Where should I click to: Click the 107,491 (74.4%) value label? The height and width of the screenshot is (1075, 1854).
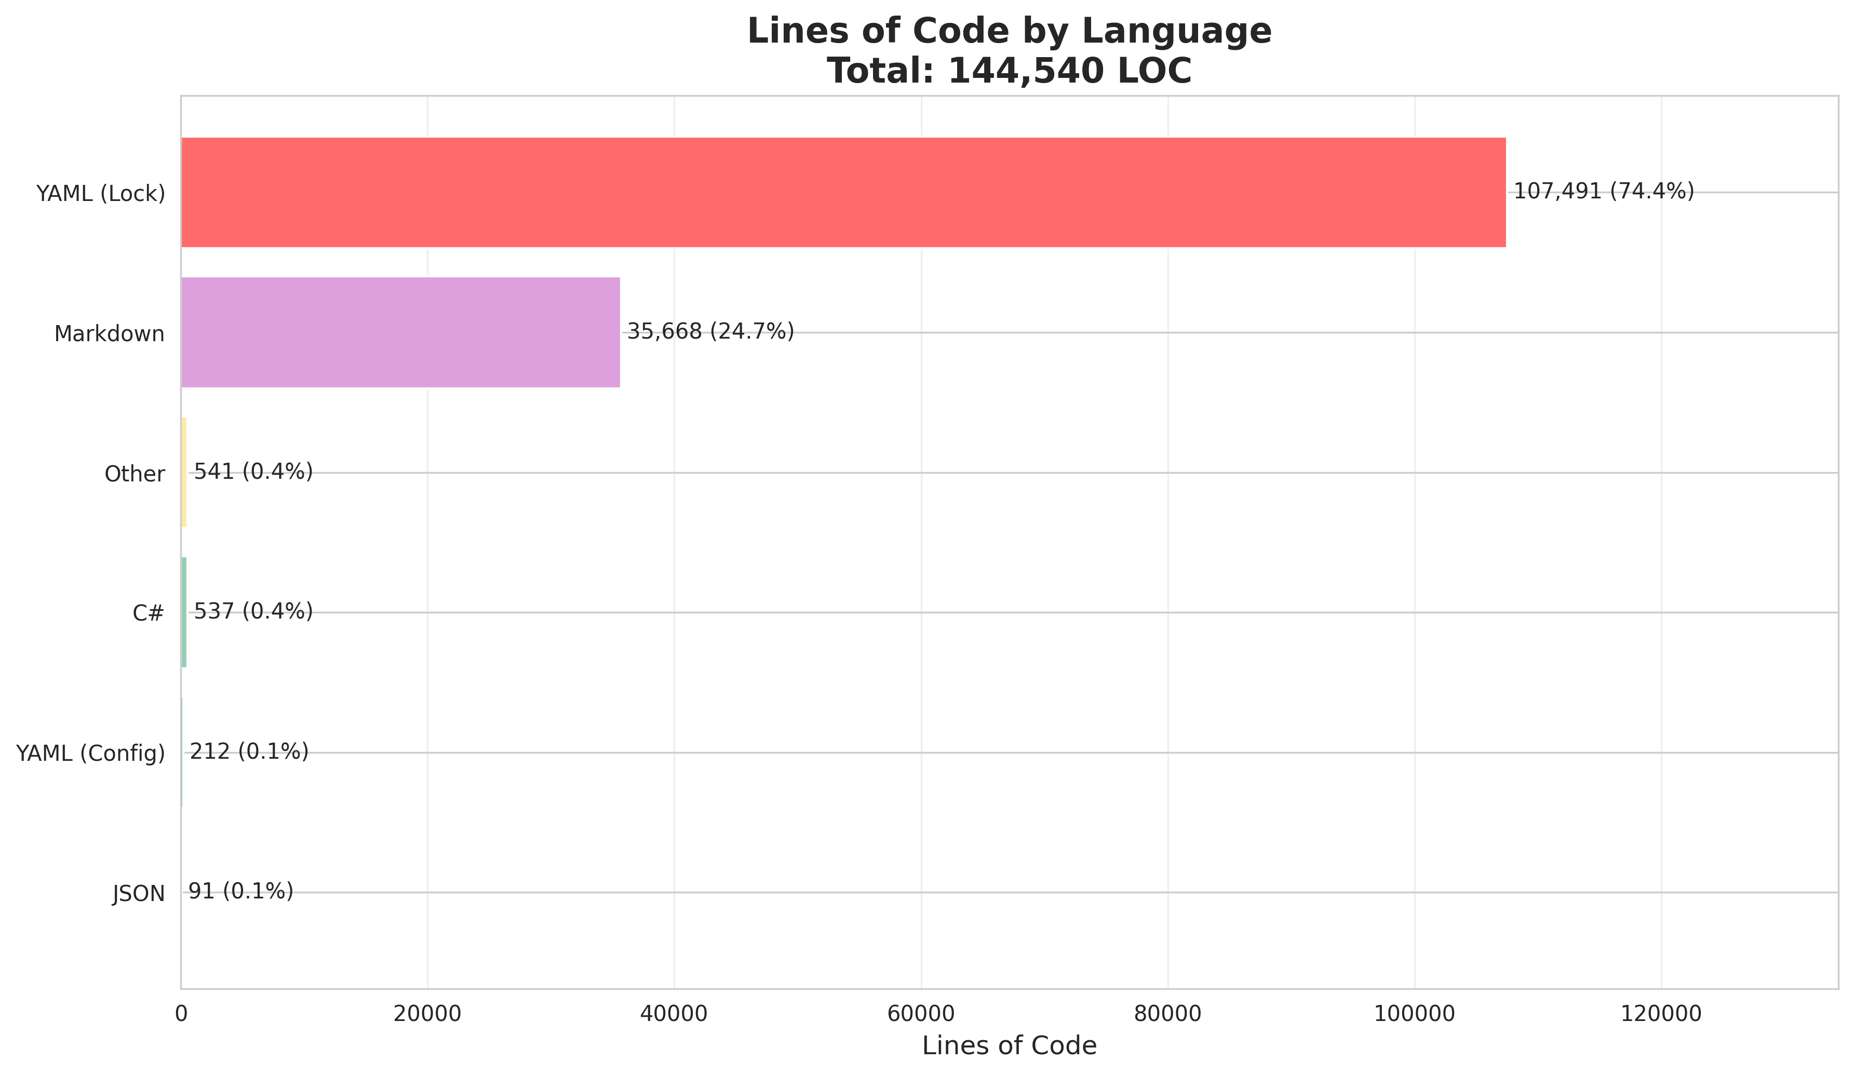[x=1603, y=191]
